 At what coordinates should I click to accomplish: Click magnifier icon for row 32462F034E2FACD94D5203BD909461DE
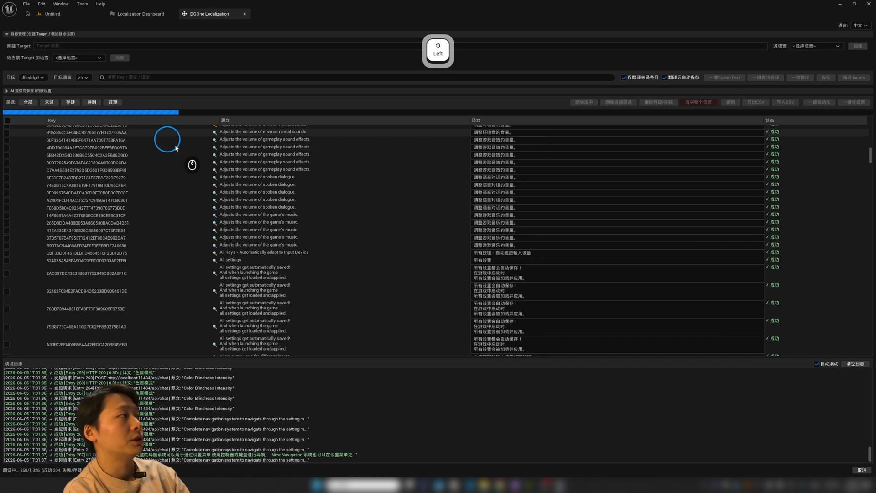coord(214,291)
